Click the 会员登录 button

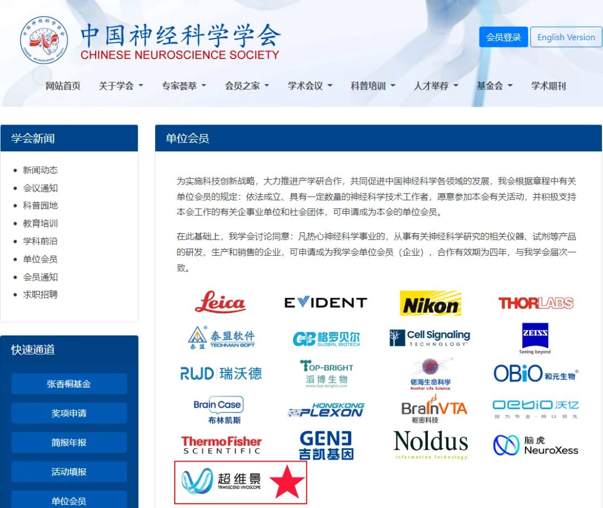click(504, 37)
